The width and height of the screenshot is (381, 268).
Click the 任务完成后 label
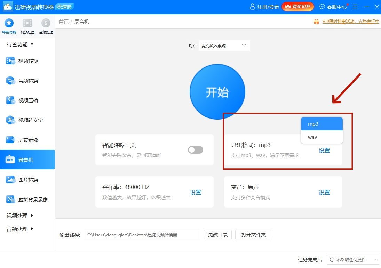310,260
